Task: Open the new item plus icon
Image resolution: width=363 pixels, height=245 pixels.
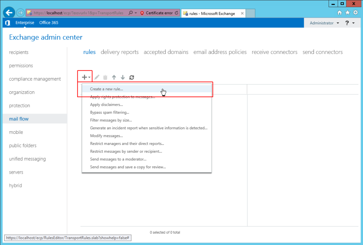Action: click(x=85, y=77)
